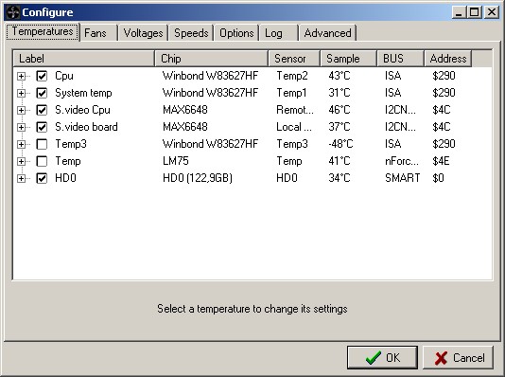Click the 34°C sample value
This screenshot has height=377, width=505.
tap(340, 178)
